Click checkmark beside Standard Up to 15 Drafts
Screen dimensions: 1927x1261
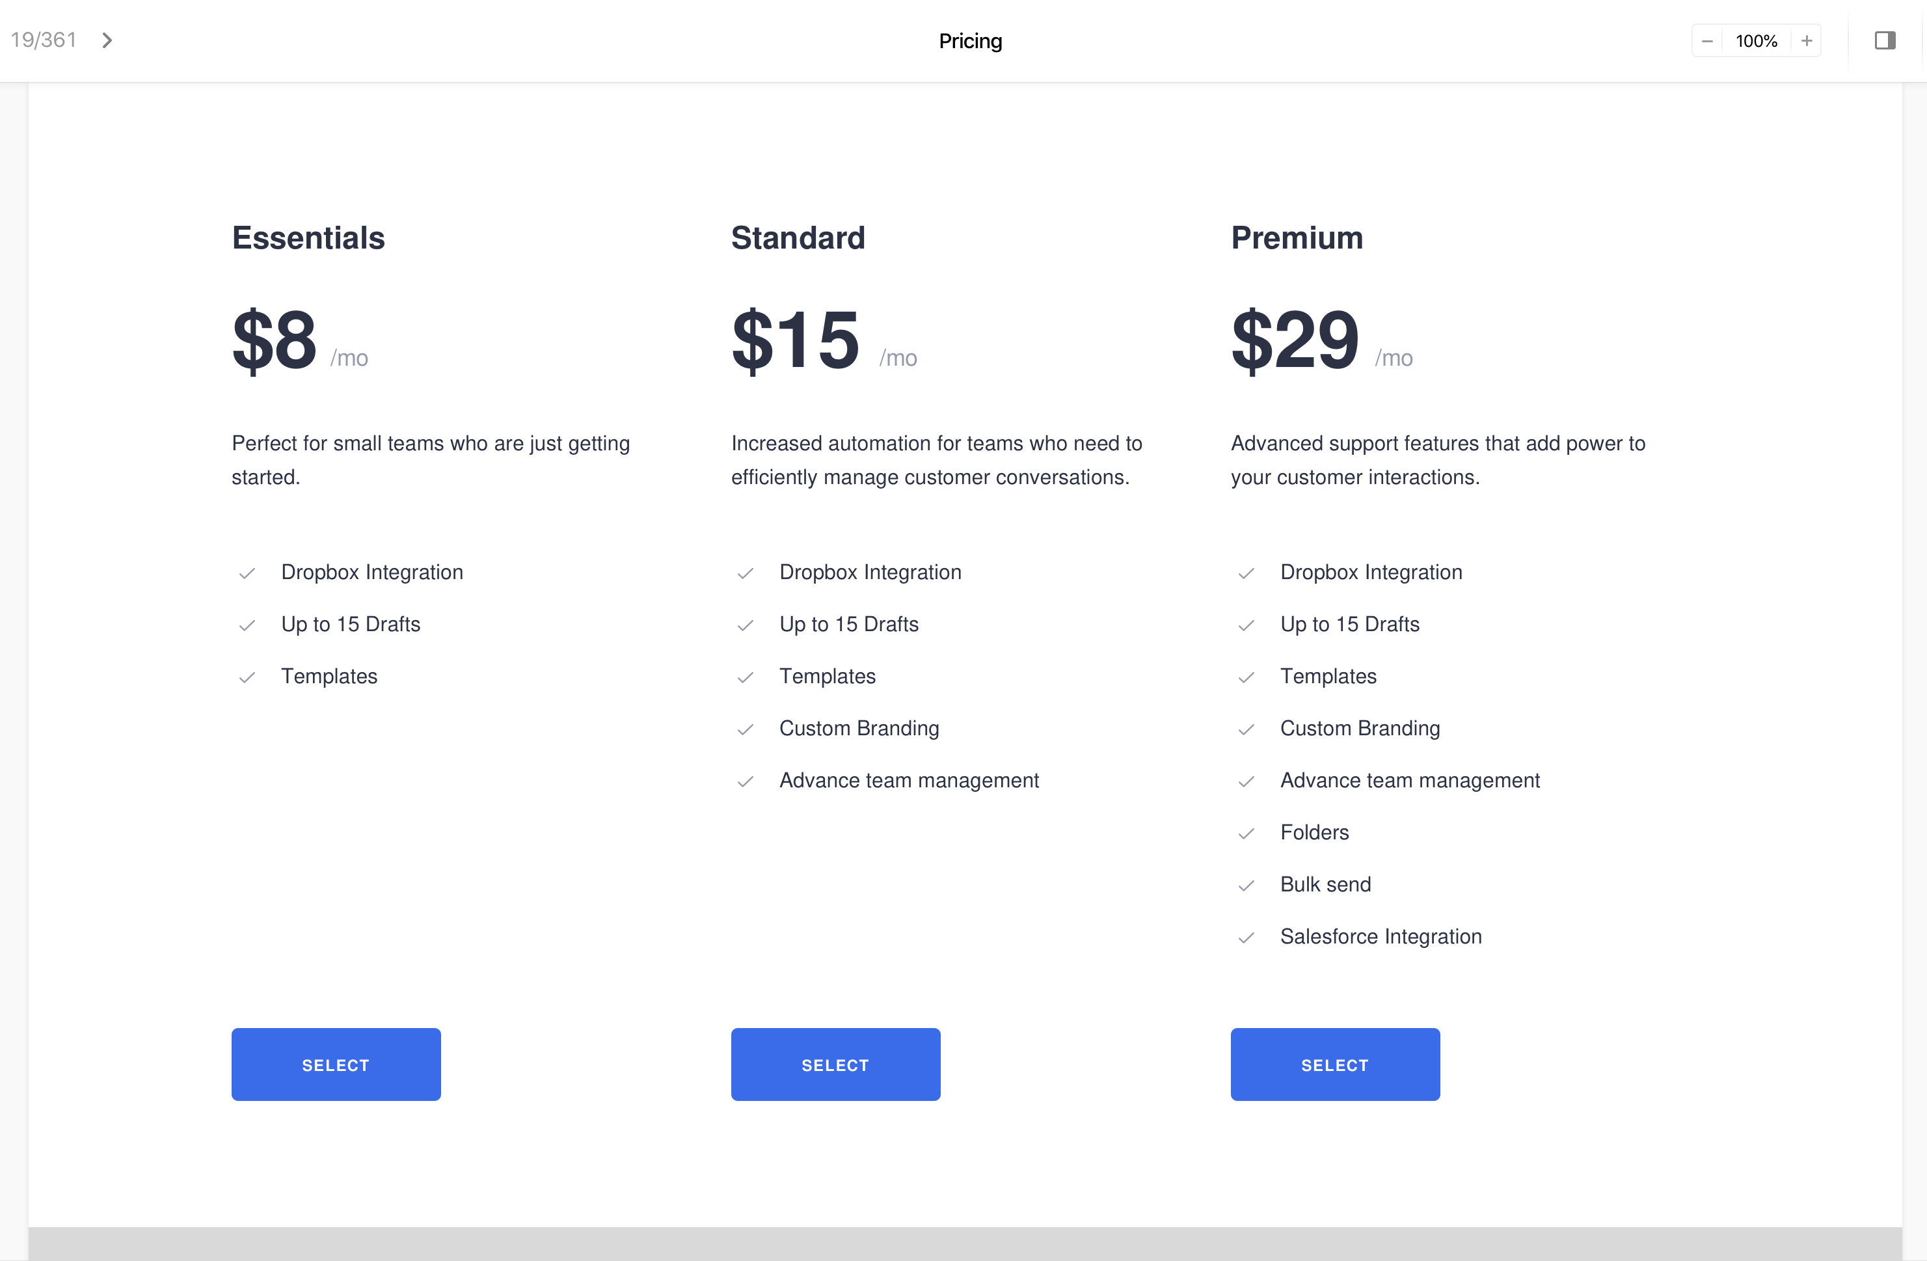click(745, 625)
